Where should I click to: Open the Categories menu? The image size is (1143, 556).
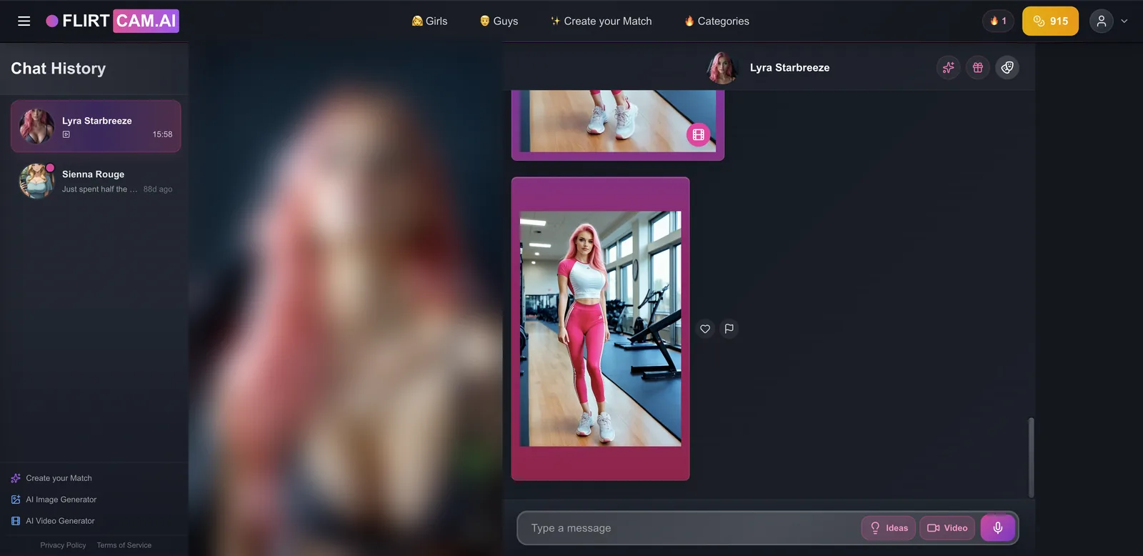(717, 21)
